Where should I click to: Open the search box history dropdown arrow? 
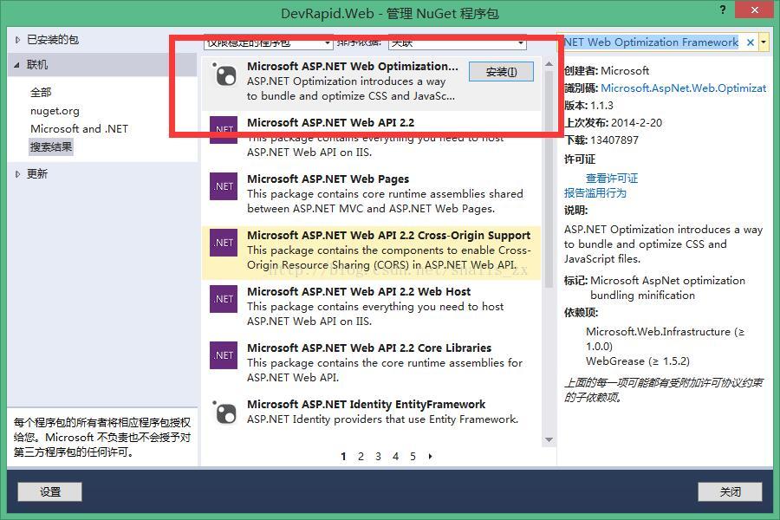pos(763,42)
